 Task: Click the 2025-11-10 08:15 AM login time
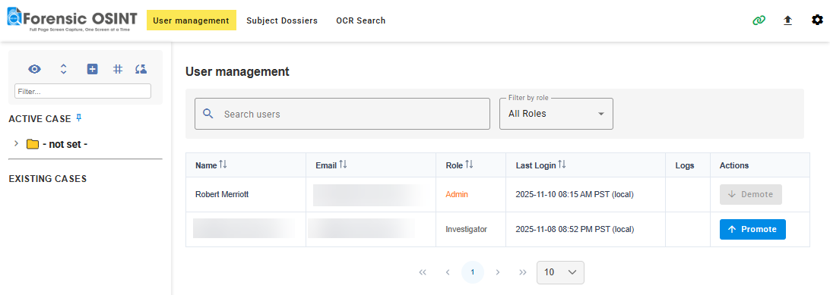(575, 194)
